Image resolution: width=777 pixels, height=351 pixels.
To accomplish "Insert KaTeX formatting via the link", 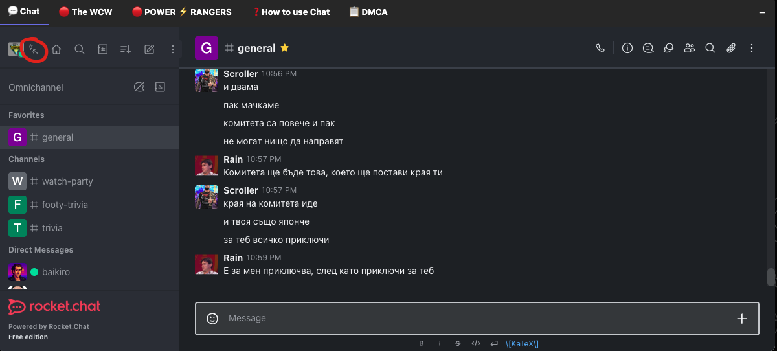I will coord(522,343).
